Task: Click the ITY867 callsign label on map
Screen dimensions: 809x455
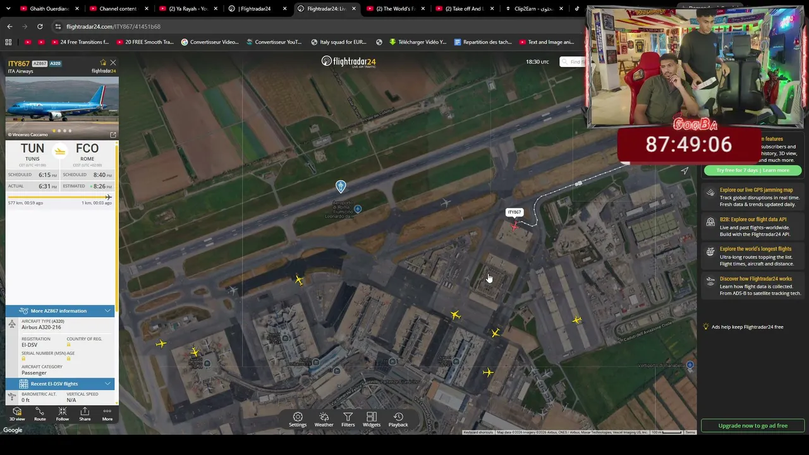Action: (x=514, y=212)
